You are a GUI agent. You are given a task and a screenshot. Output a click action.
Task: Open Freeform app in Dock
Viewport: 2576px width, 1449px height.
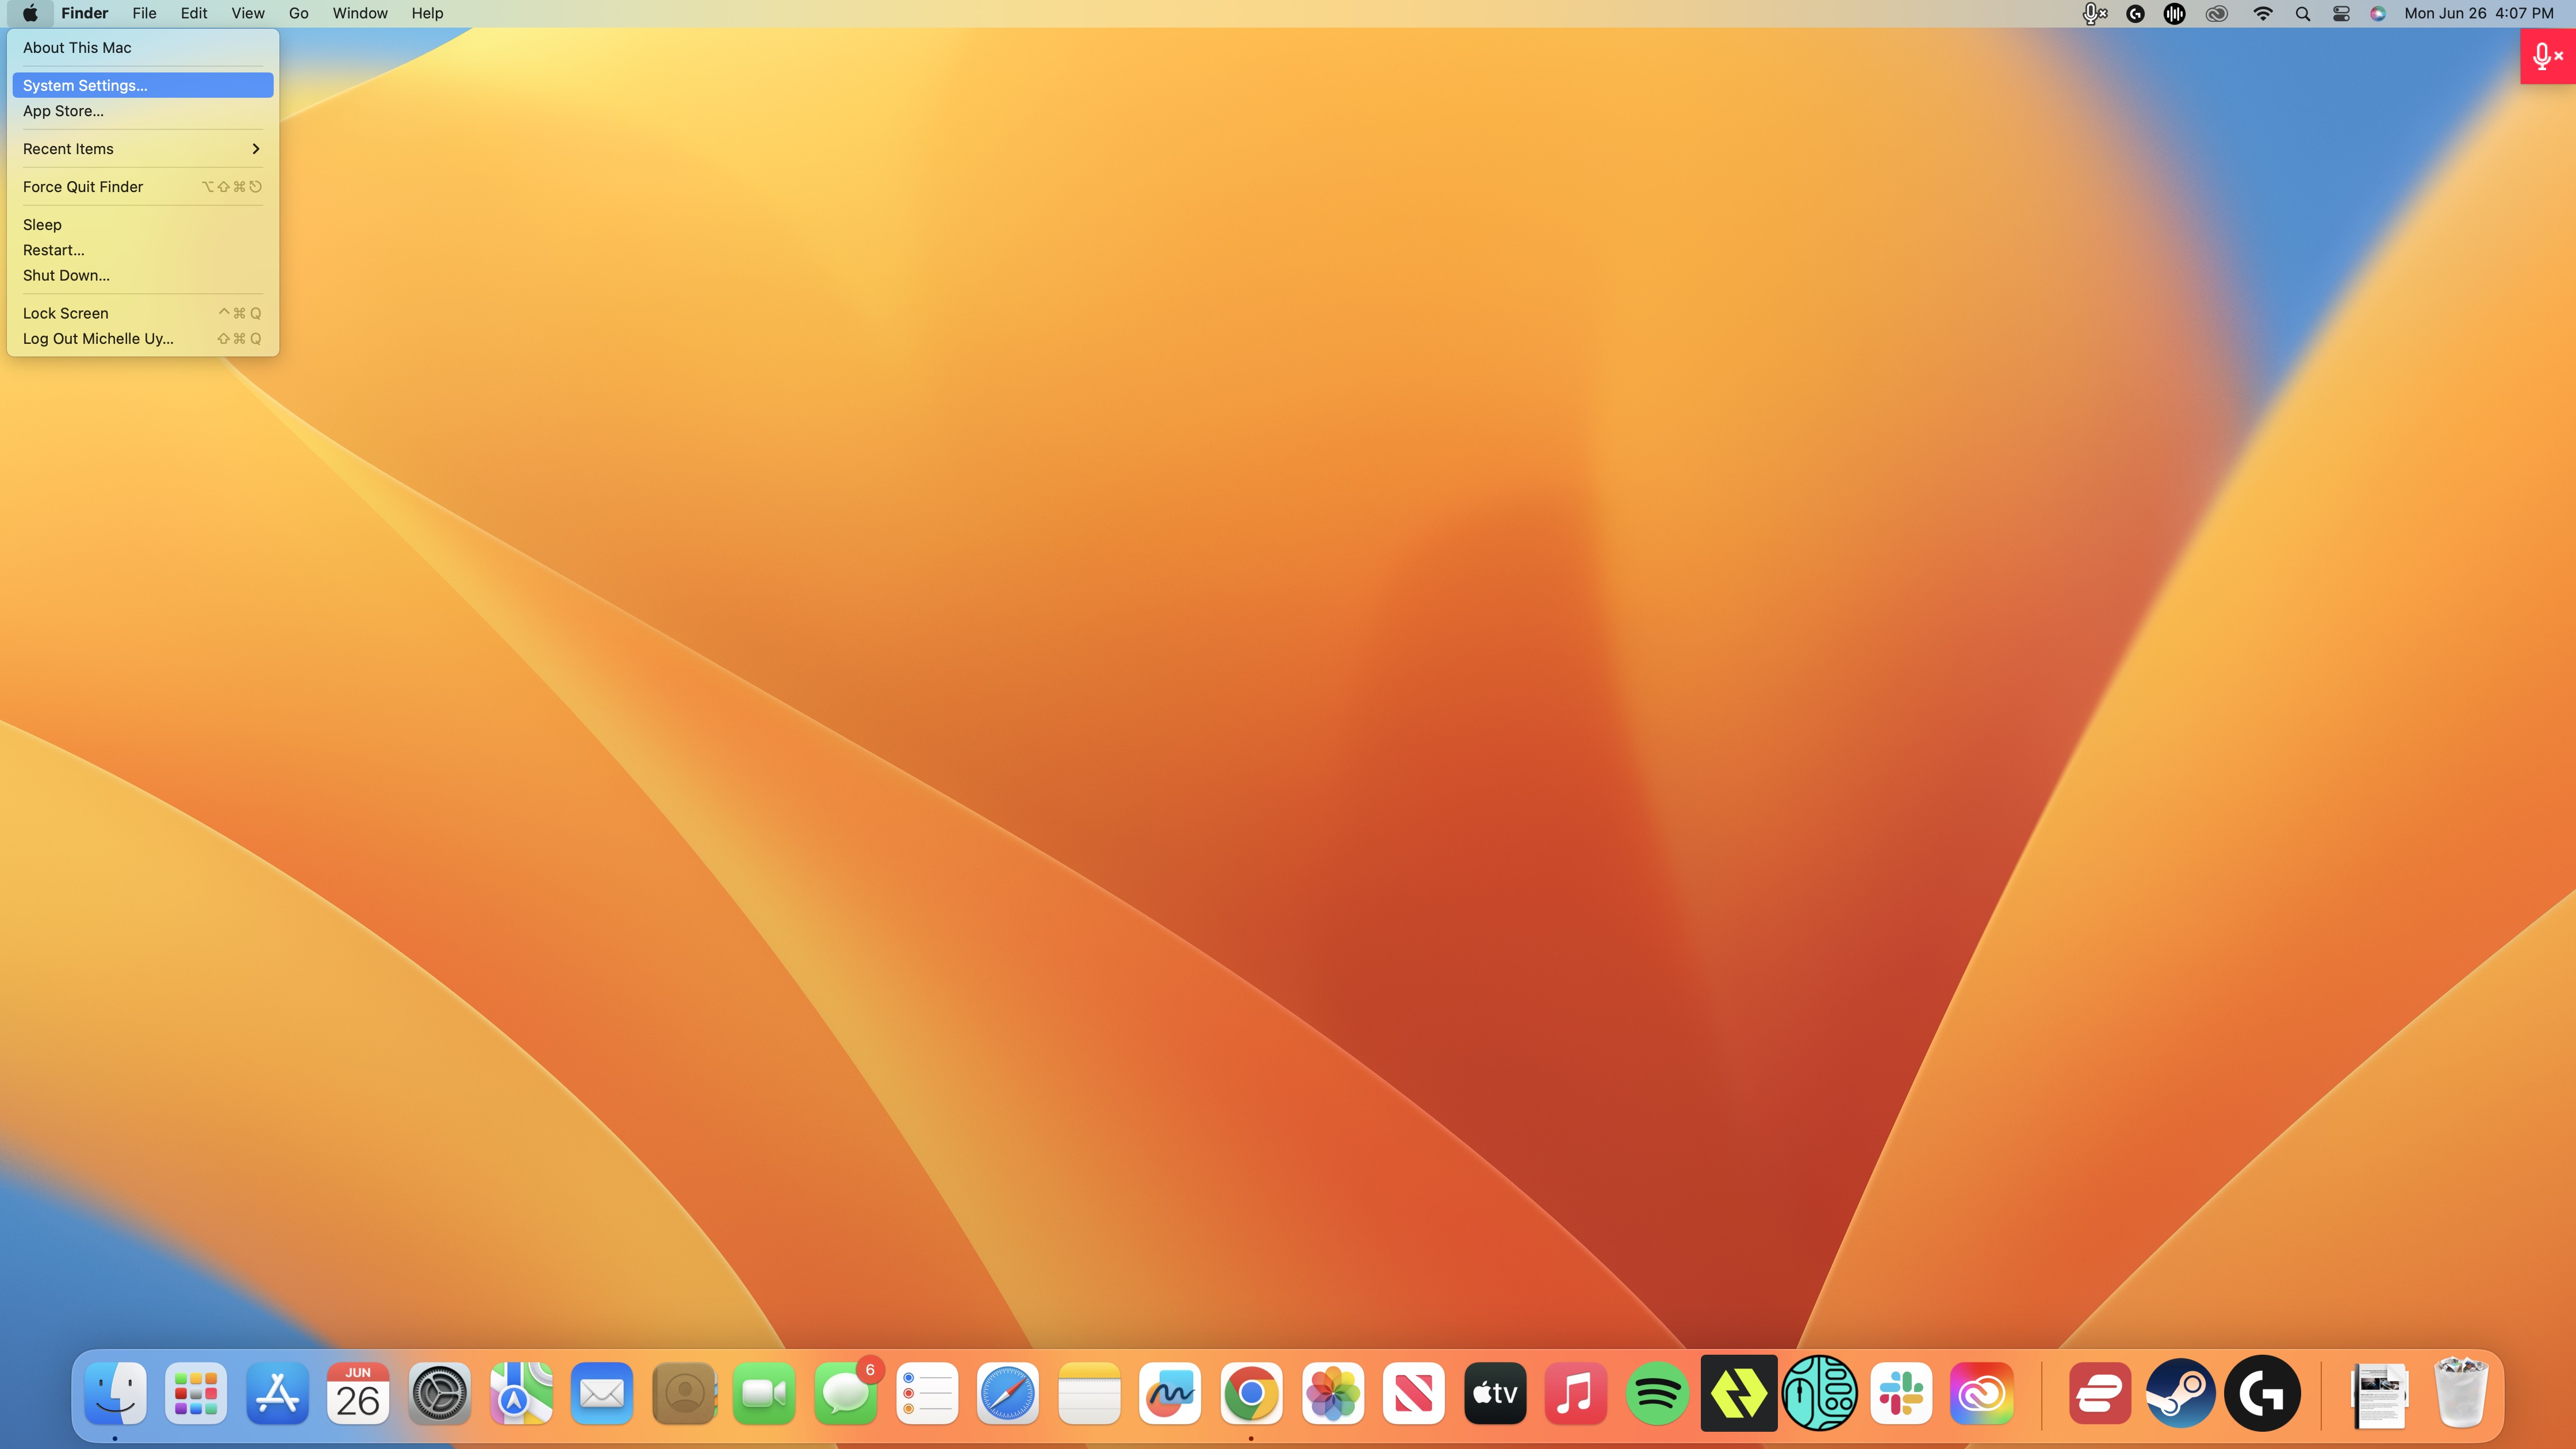click(x=1170, y=1393)
